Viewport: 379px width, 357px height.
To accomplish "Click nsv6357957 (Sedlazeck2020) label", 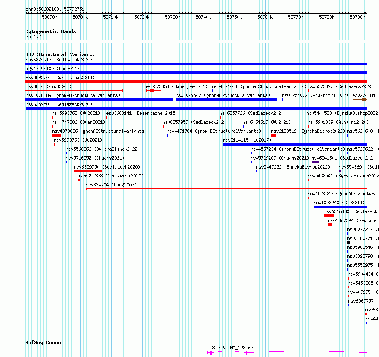I will (195, 122).
